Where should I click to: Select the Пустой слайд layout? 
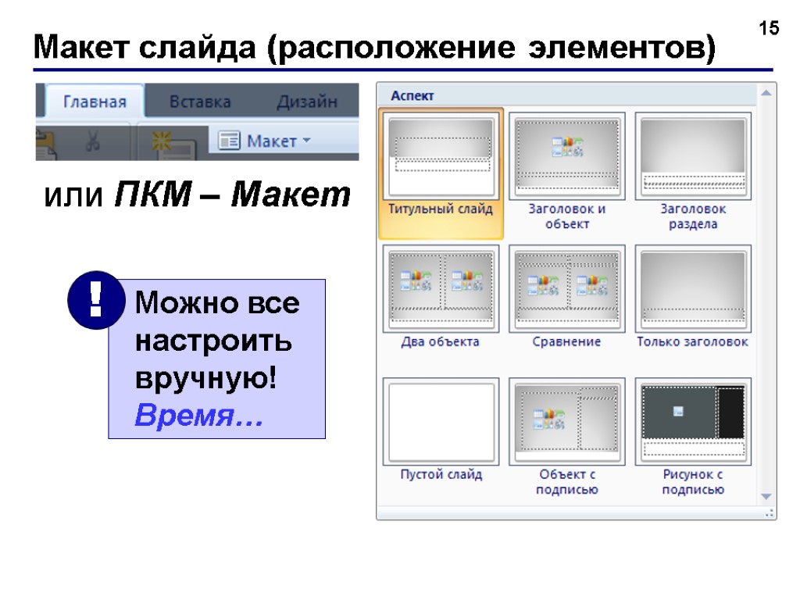coord(441,430)
